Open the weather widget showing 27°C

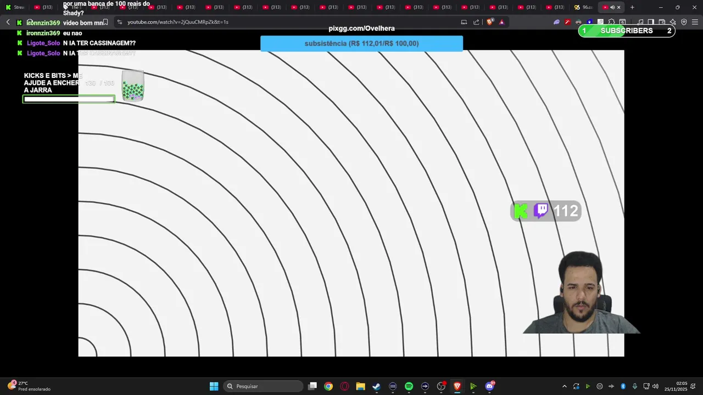coord(30,386)
